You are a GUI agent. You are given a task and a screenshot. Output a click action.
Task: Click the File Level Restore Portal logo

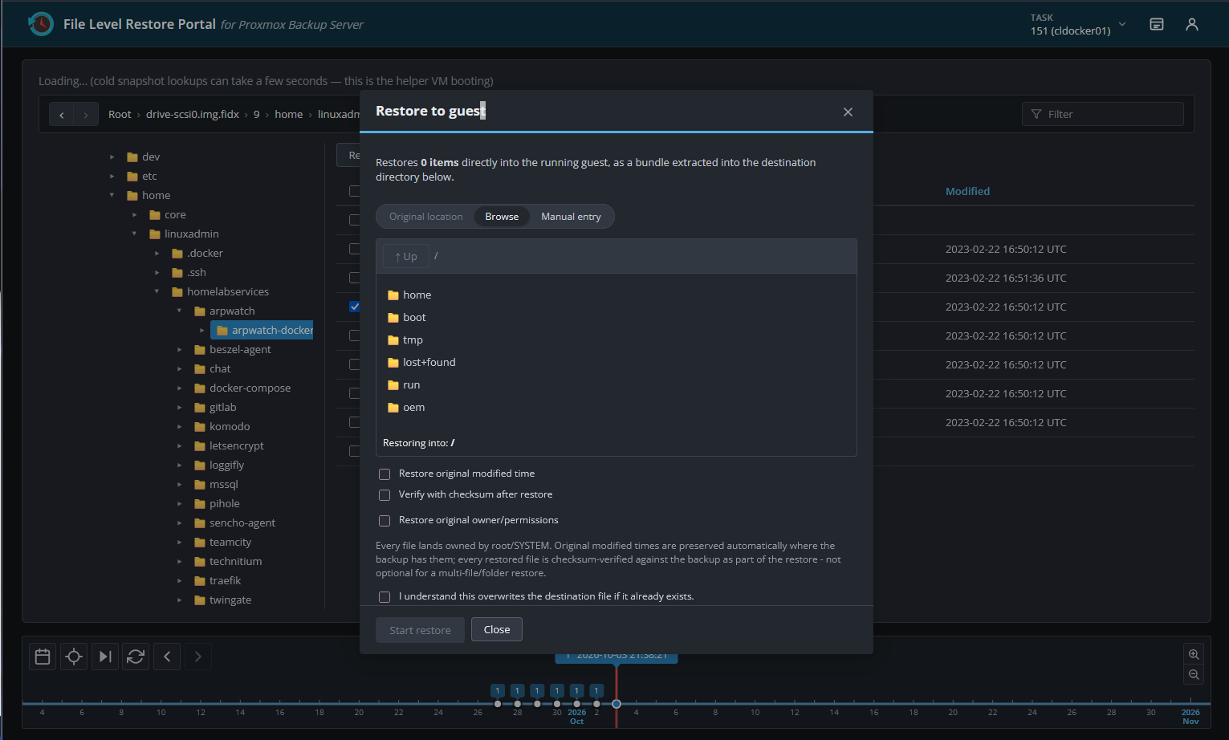click(x=40, y=24)
